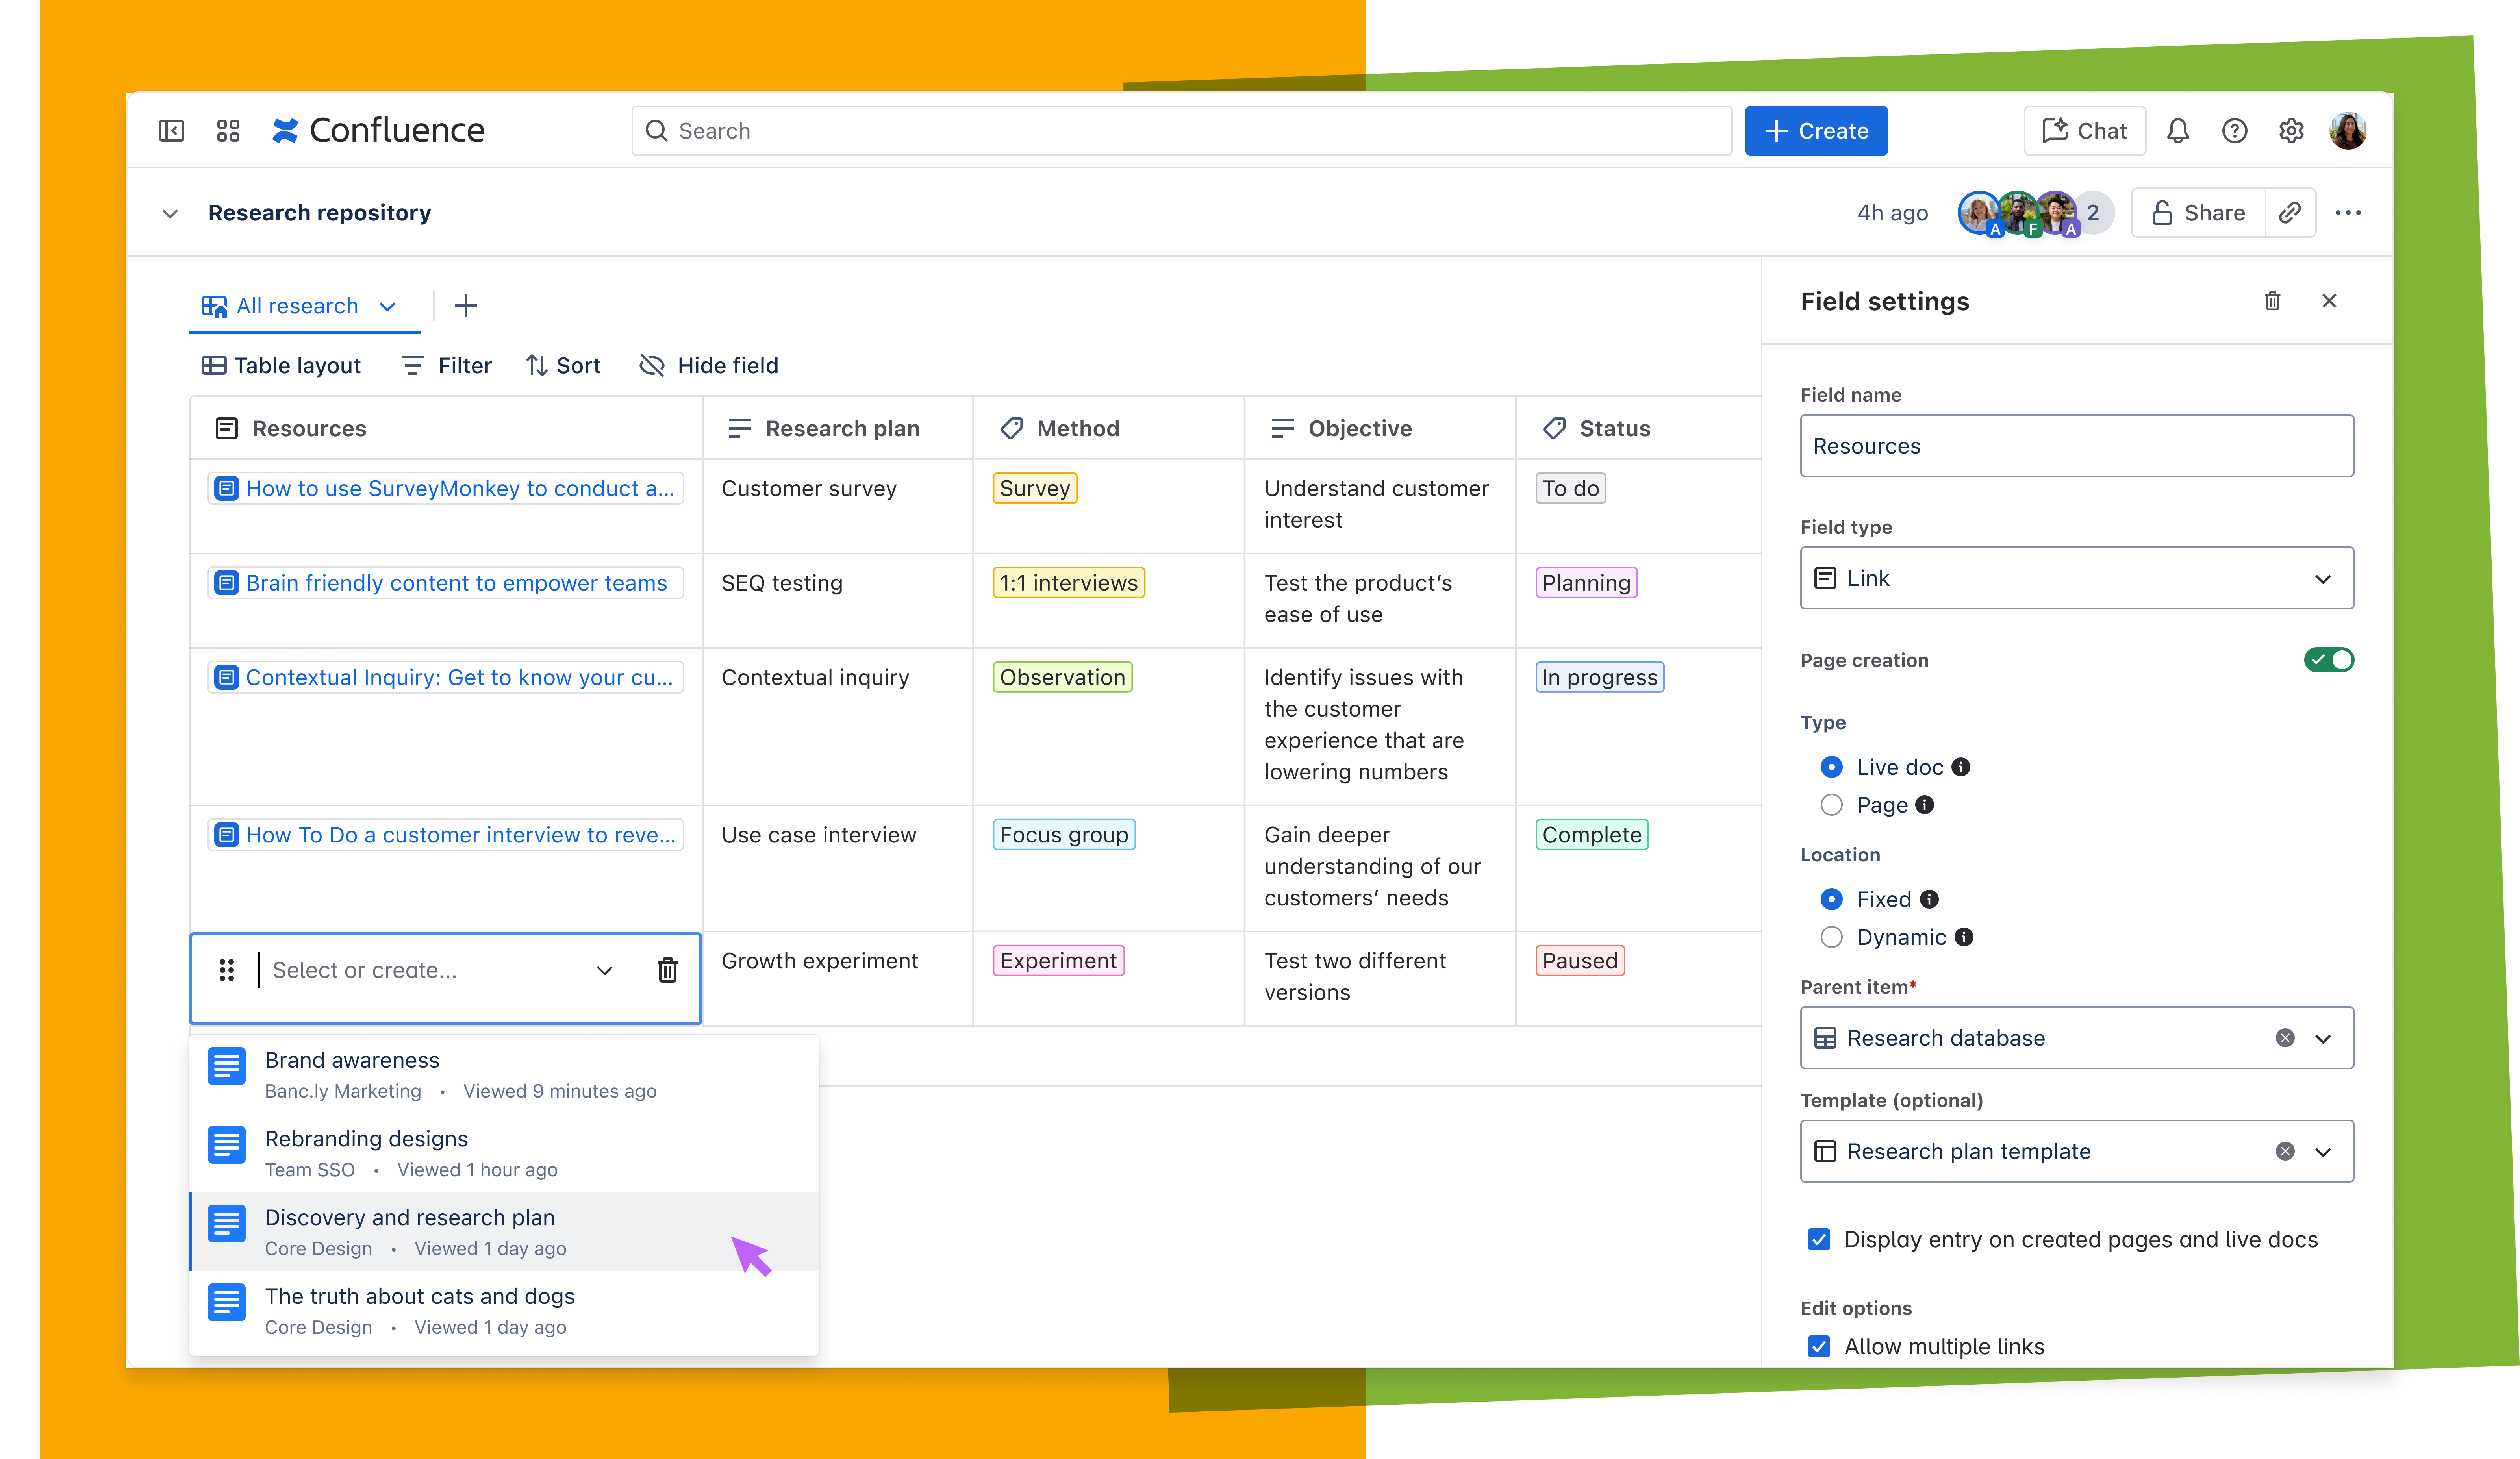2520x1459 pixels.
Task: Open the Parent item Research database dropdown
Action: coord(2322,1038)
